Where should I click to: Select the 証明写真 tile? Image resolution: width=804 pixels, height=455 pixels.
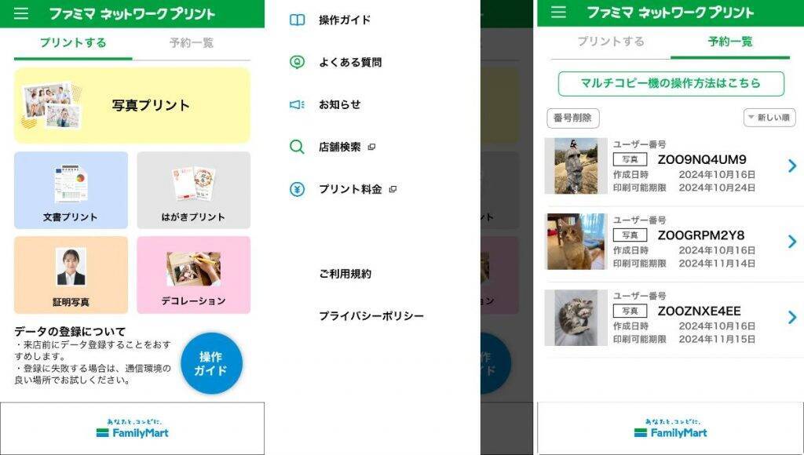(x=71, y=275)
